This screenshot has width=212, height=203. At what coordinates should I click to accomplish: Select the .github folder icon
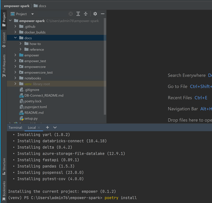21,26
